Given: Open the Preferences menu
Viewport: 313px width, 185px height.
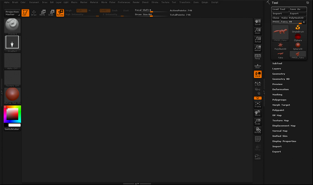Looking at the screenshot, I should pyautogui.click(x=124, y=2).
